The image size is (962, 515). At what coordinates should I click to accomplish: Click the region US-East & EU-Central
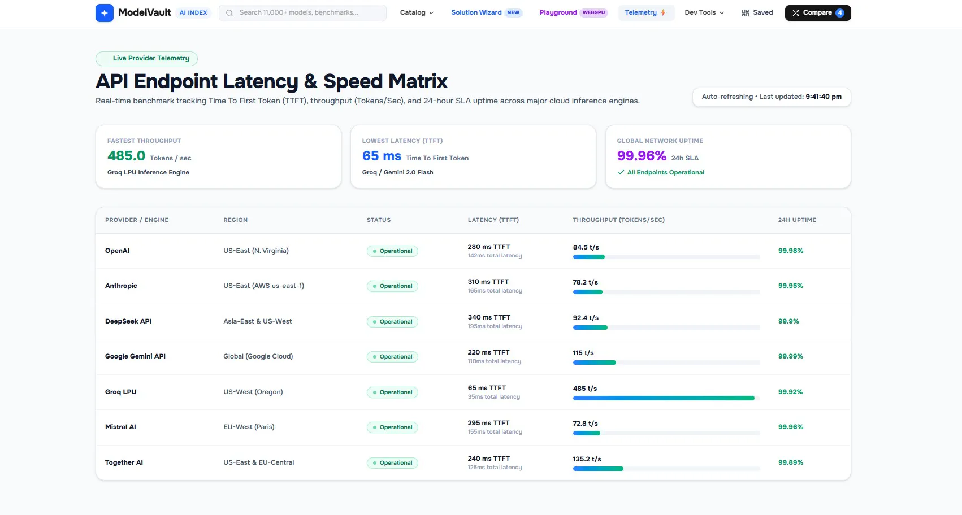pos(259,462)
